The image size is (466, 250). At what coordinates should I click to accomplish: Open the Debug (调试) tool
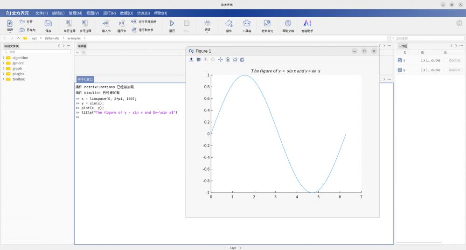point(207,25)
